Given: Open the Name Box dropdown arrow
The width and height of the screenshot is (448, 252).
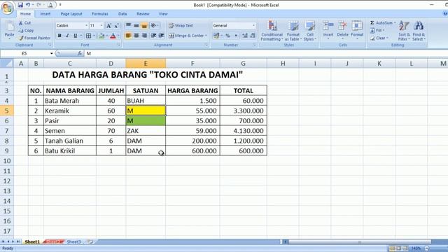Looking at the screenshot, I should tap(51, 53).
